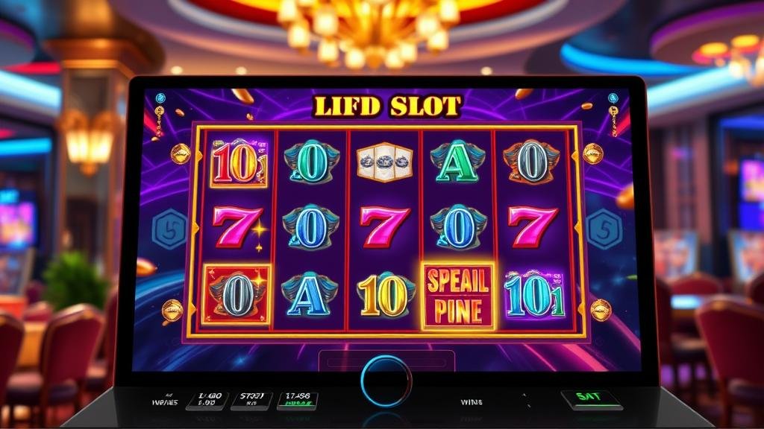
Task: Click the right hexagon 5 payline marker
Action: 604,229
